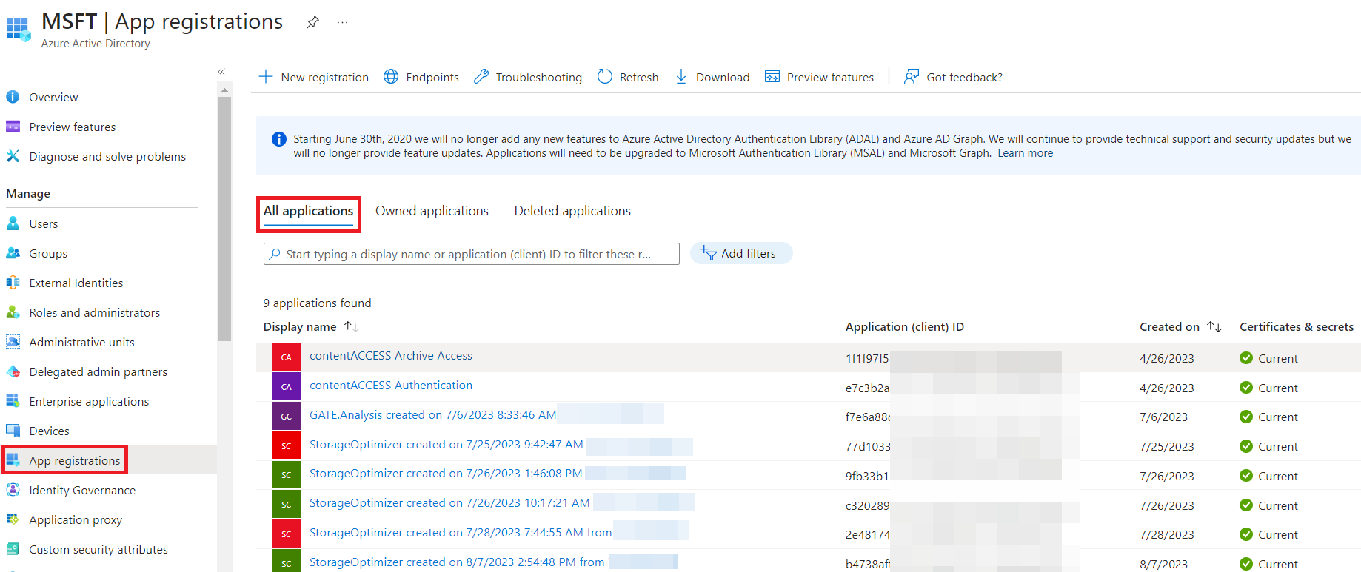Sort by Created on column arrows
Viewport: 1361px width, 572px height.
click(x=1214, y=326)
